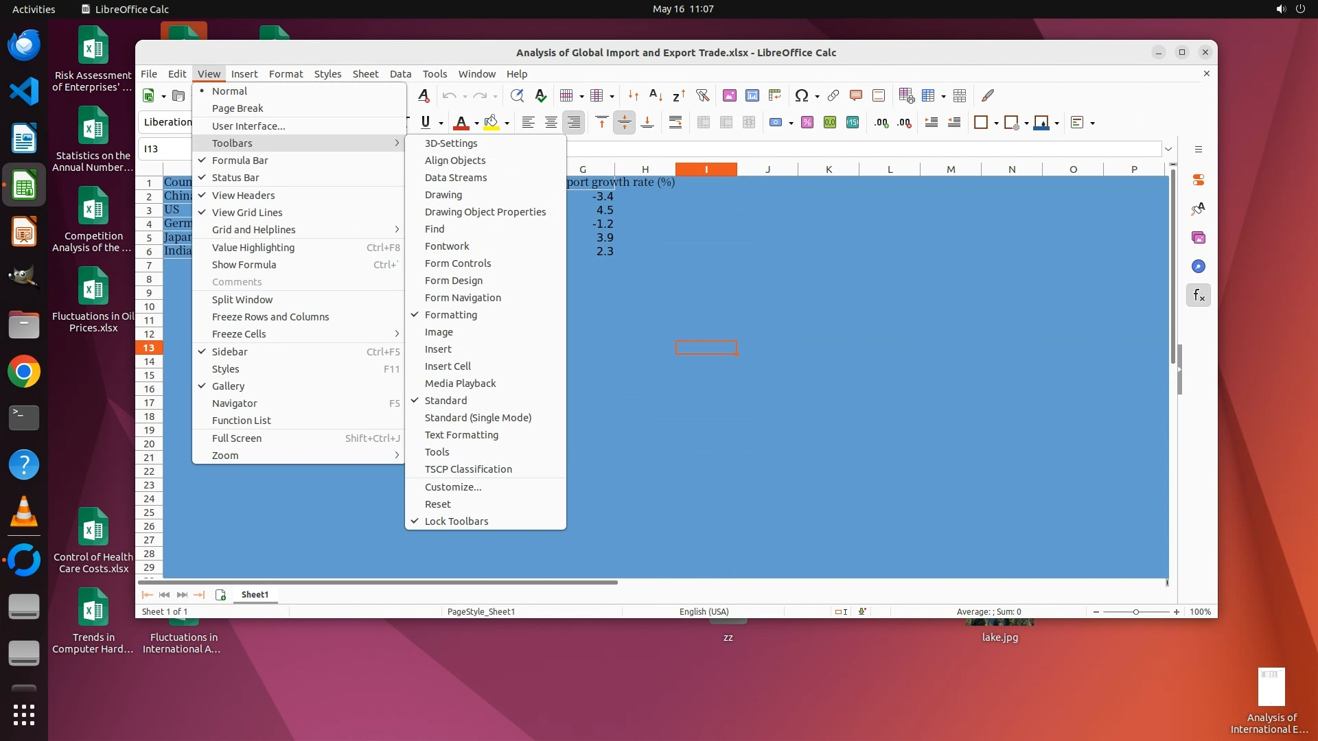Disable the Standard toolbar checkbox
Image resolution: width=1318 pixels, height=741 pixels.
(x=446, y=401)
